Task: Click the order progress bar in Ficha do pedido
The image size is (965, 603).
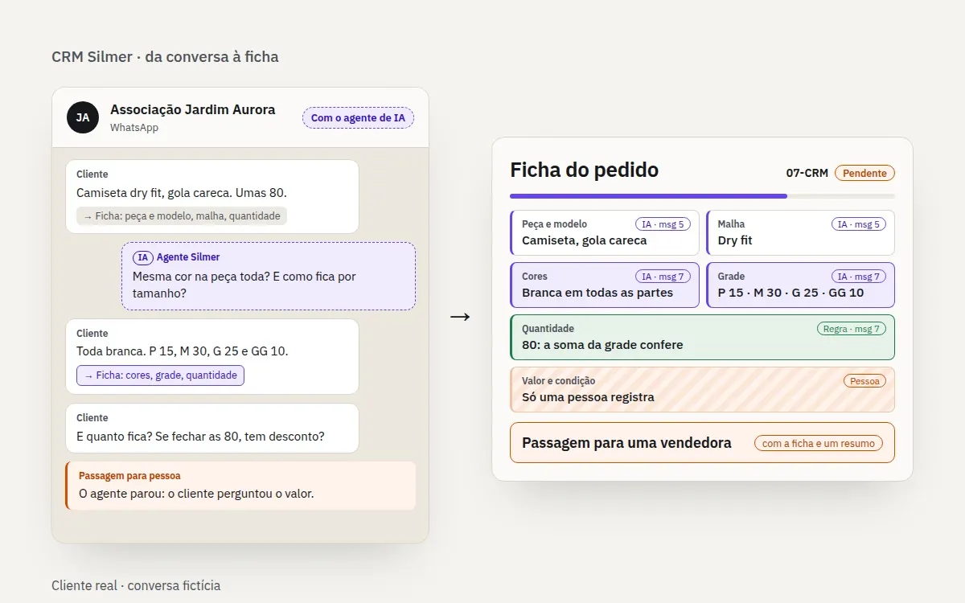Action: [x=702, y=195]
